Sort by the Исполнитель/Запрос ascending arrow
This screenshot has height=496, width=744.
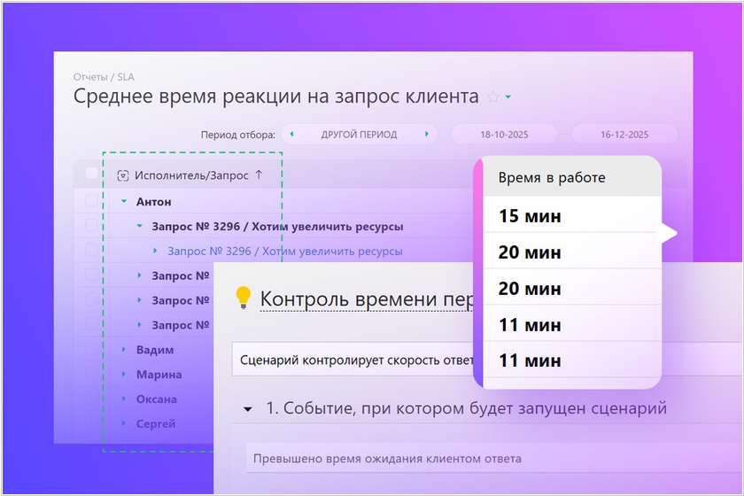tap(259, 175)
